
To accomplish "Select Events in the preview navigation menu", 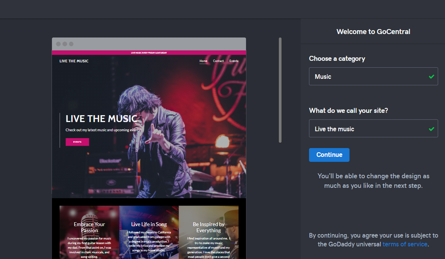I will pos(234,61).
